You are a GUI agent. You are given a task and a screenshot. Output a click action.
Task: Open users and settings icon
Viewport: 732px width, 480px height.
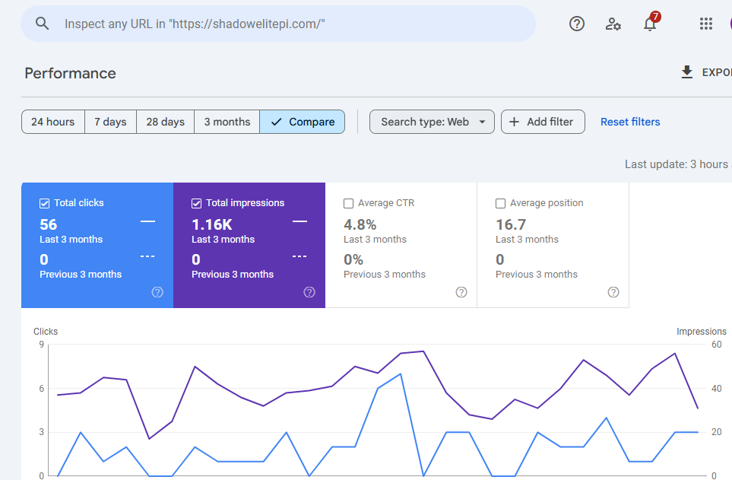click(x=613, y=24)
